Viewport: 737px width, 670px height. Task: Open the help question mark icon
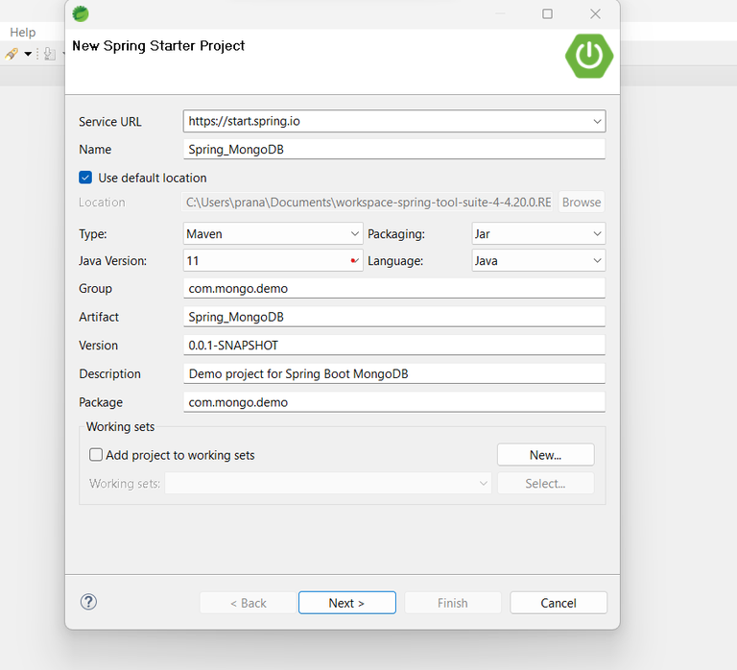[88, 602]
